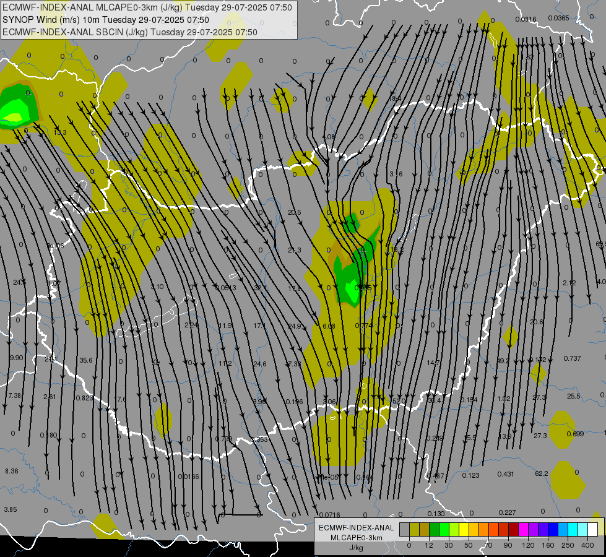Click the pure yellow legend swatch
Screen dimensions: 606x557
(x=464, y=529)
